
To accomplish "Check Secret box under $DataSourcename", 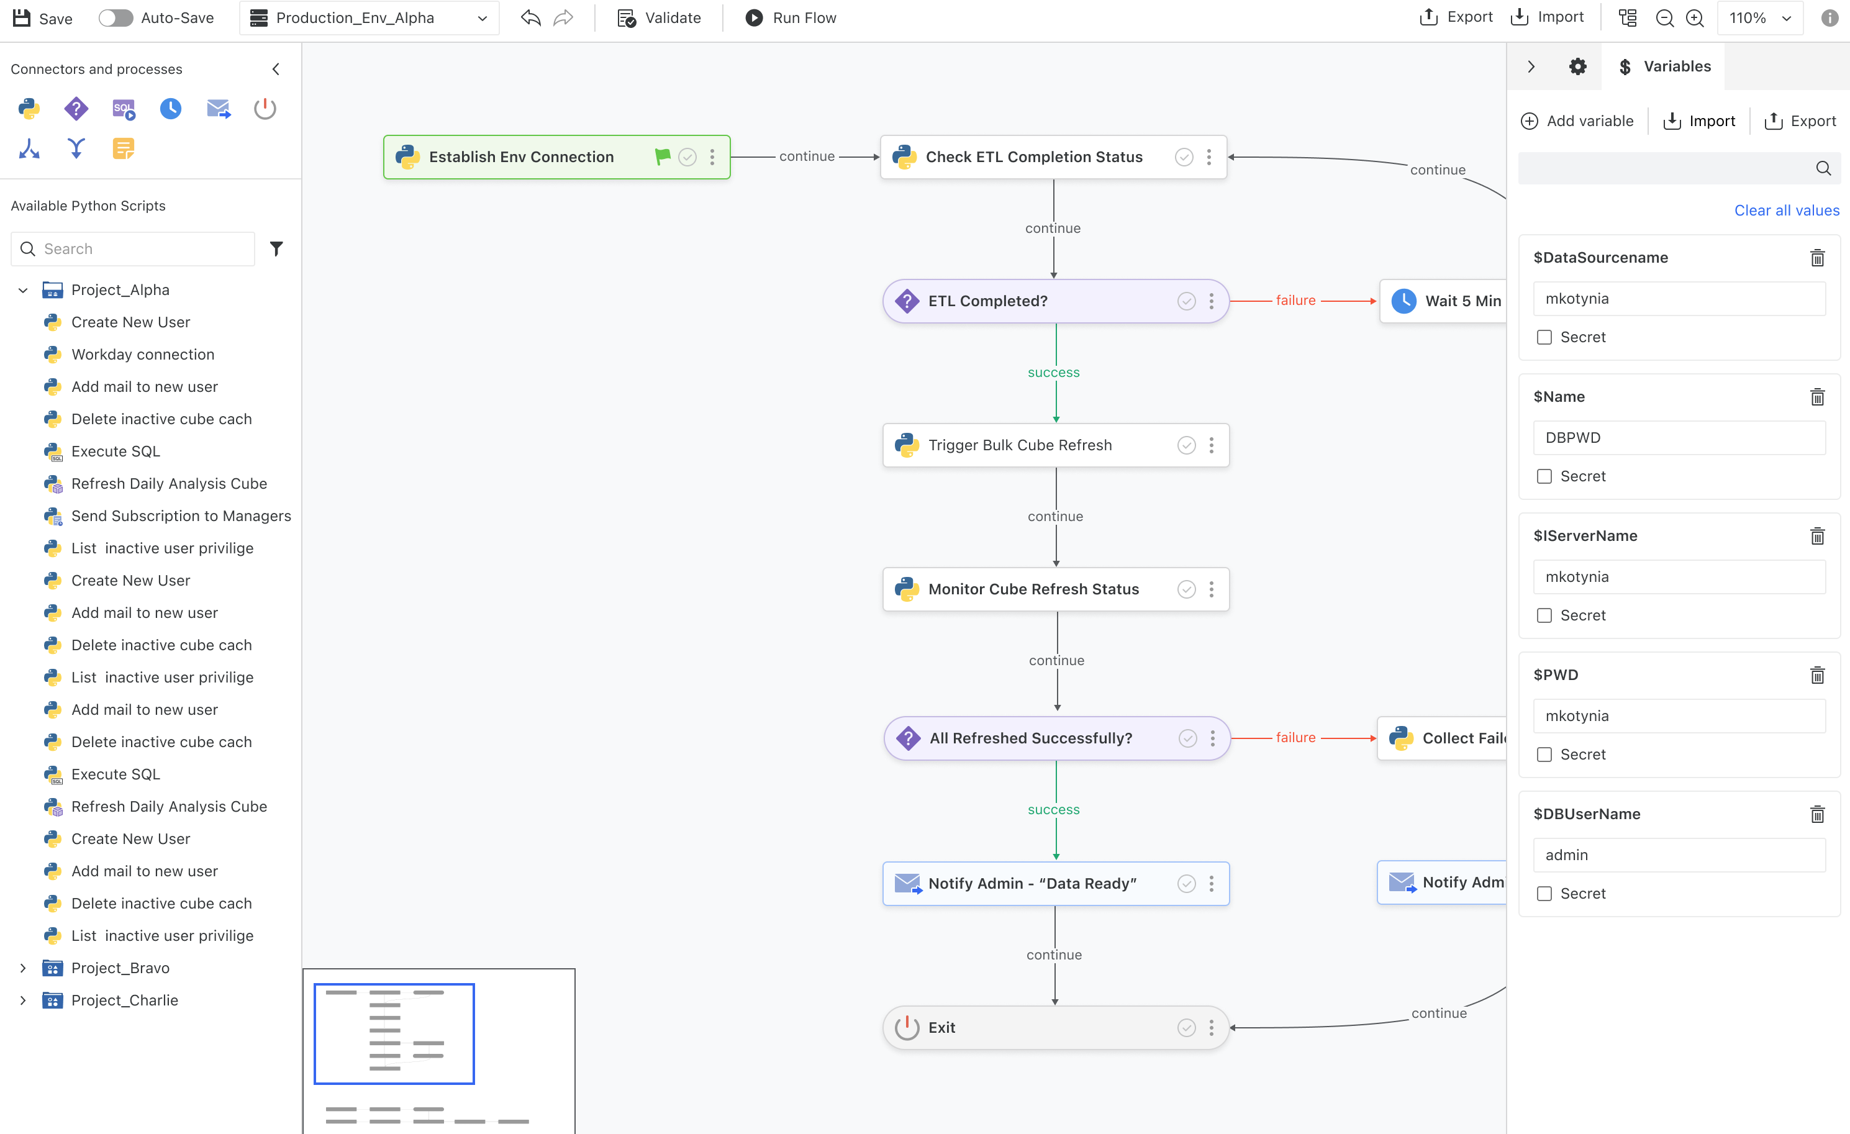I will tap(1544, 337).
